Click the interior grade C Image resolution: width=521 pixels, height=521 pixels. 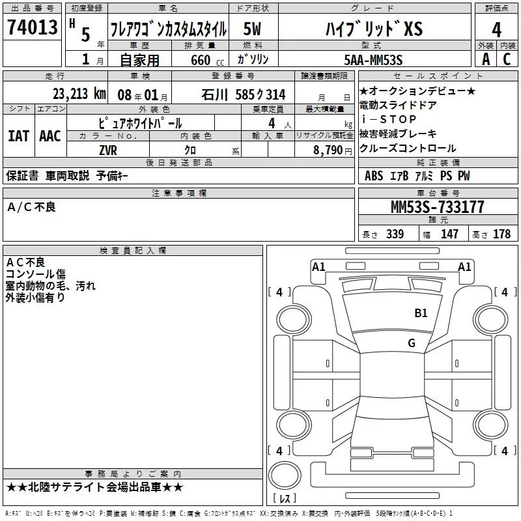click(x=507, y=59)
